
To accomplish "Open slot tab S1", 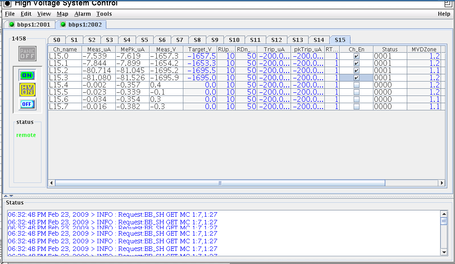I will 74,40.
